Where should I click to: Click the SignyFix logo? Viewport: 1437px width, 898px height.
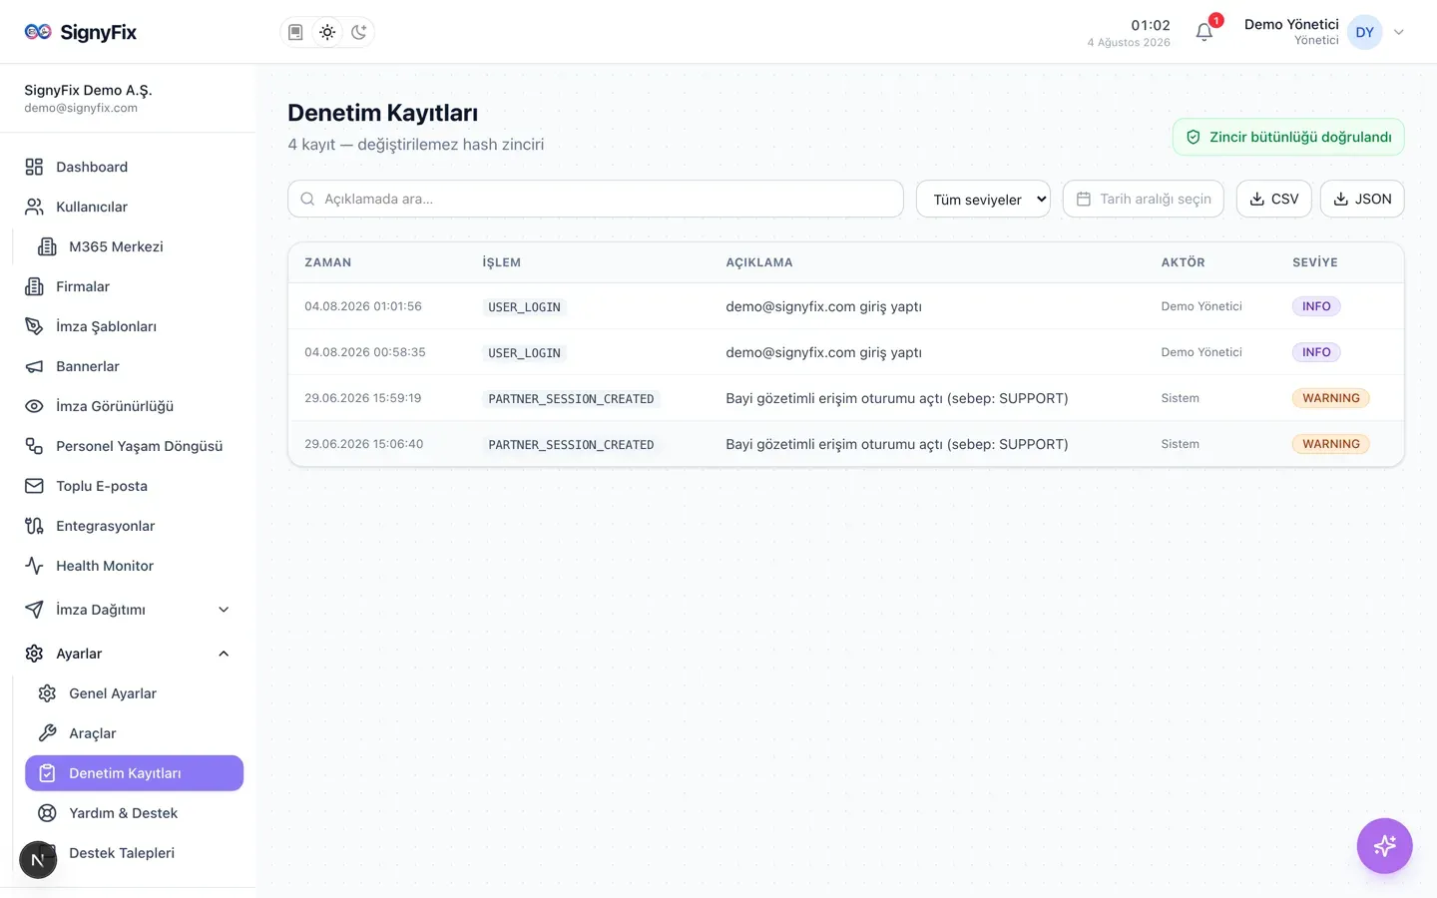coord(80,32)
